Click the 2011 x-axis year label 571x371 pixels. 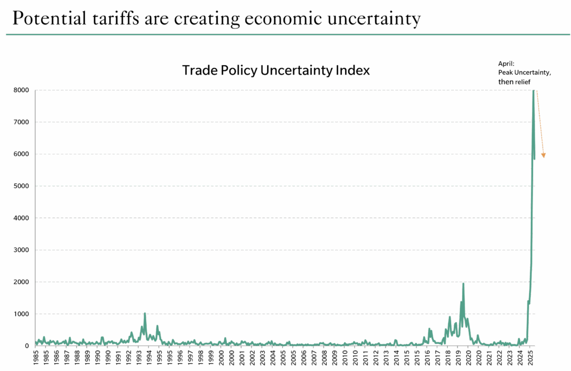pyautogui.click(x=366, y=358)
